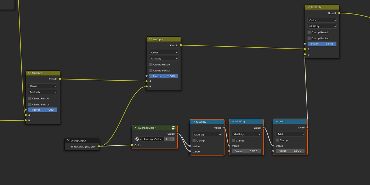Viewport: 370px width, 185px height.
Task: Open the Add operation dropdown
Action: coord(290,134)
